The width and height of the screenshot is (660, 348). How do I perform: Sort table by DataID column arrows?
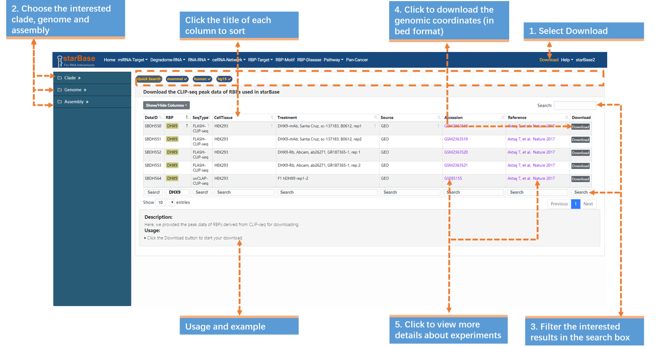coord(161,117)
